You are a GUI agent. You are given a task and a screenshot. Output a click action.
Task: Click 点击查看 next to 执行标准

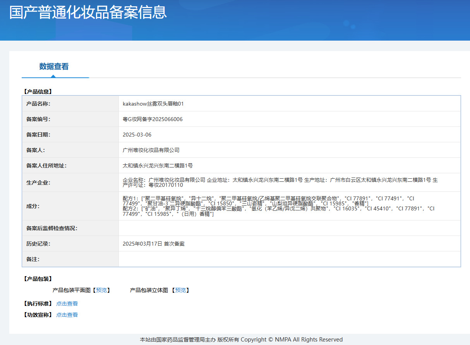tap(67, 304)
